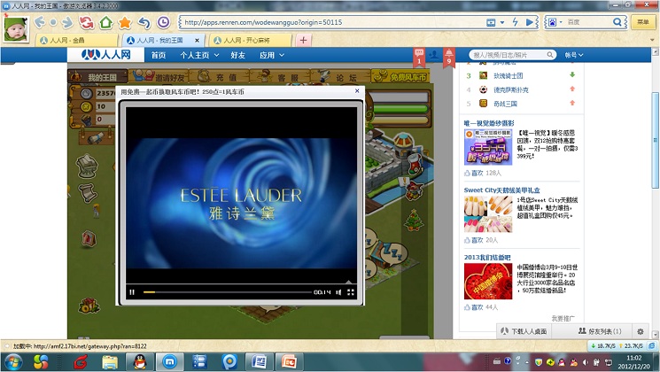Open the green home page icon
The height and width of the screenshot is (372, 660).
pyautogui.click(x=105, y=22)
